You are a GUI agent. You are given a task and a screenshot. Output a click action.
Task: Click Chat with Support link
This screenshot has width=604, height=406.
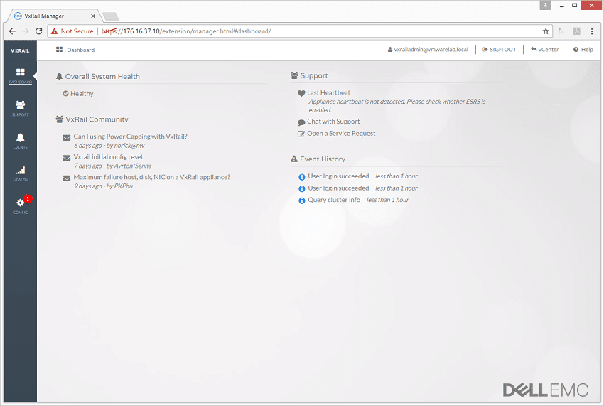coord(333,122)
